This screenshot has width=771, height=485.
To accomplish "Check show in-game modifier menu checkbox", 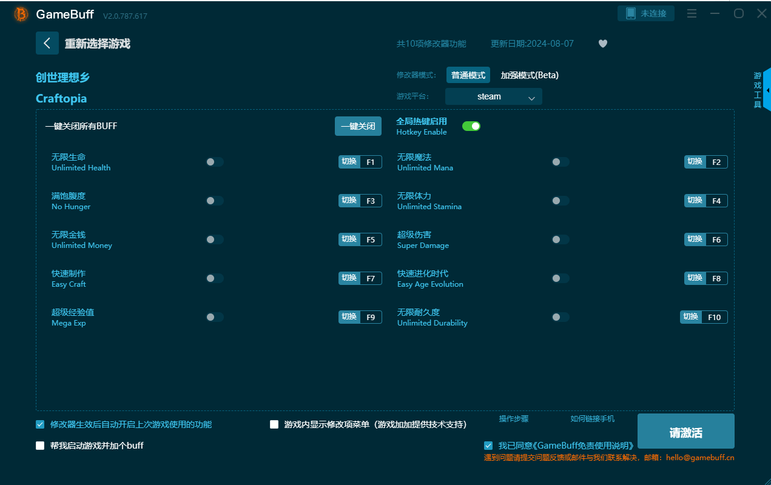I will coord(274,424).
